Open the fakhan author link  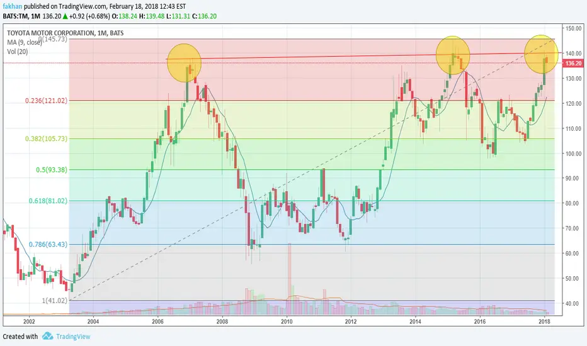click(13, 6)
